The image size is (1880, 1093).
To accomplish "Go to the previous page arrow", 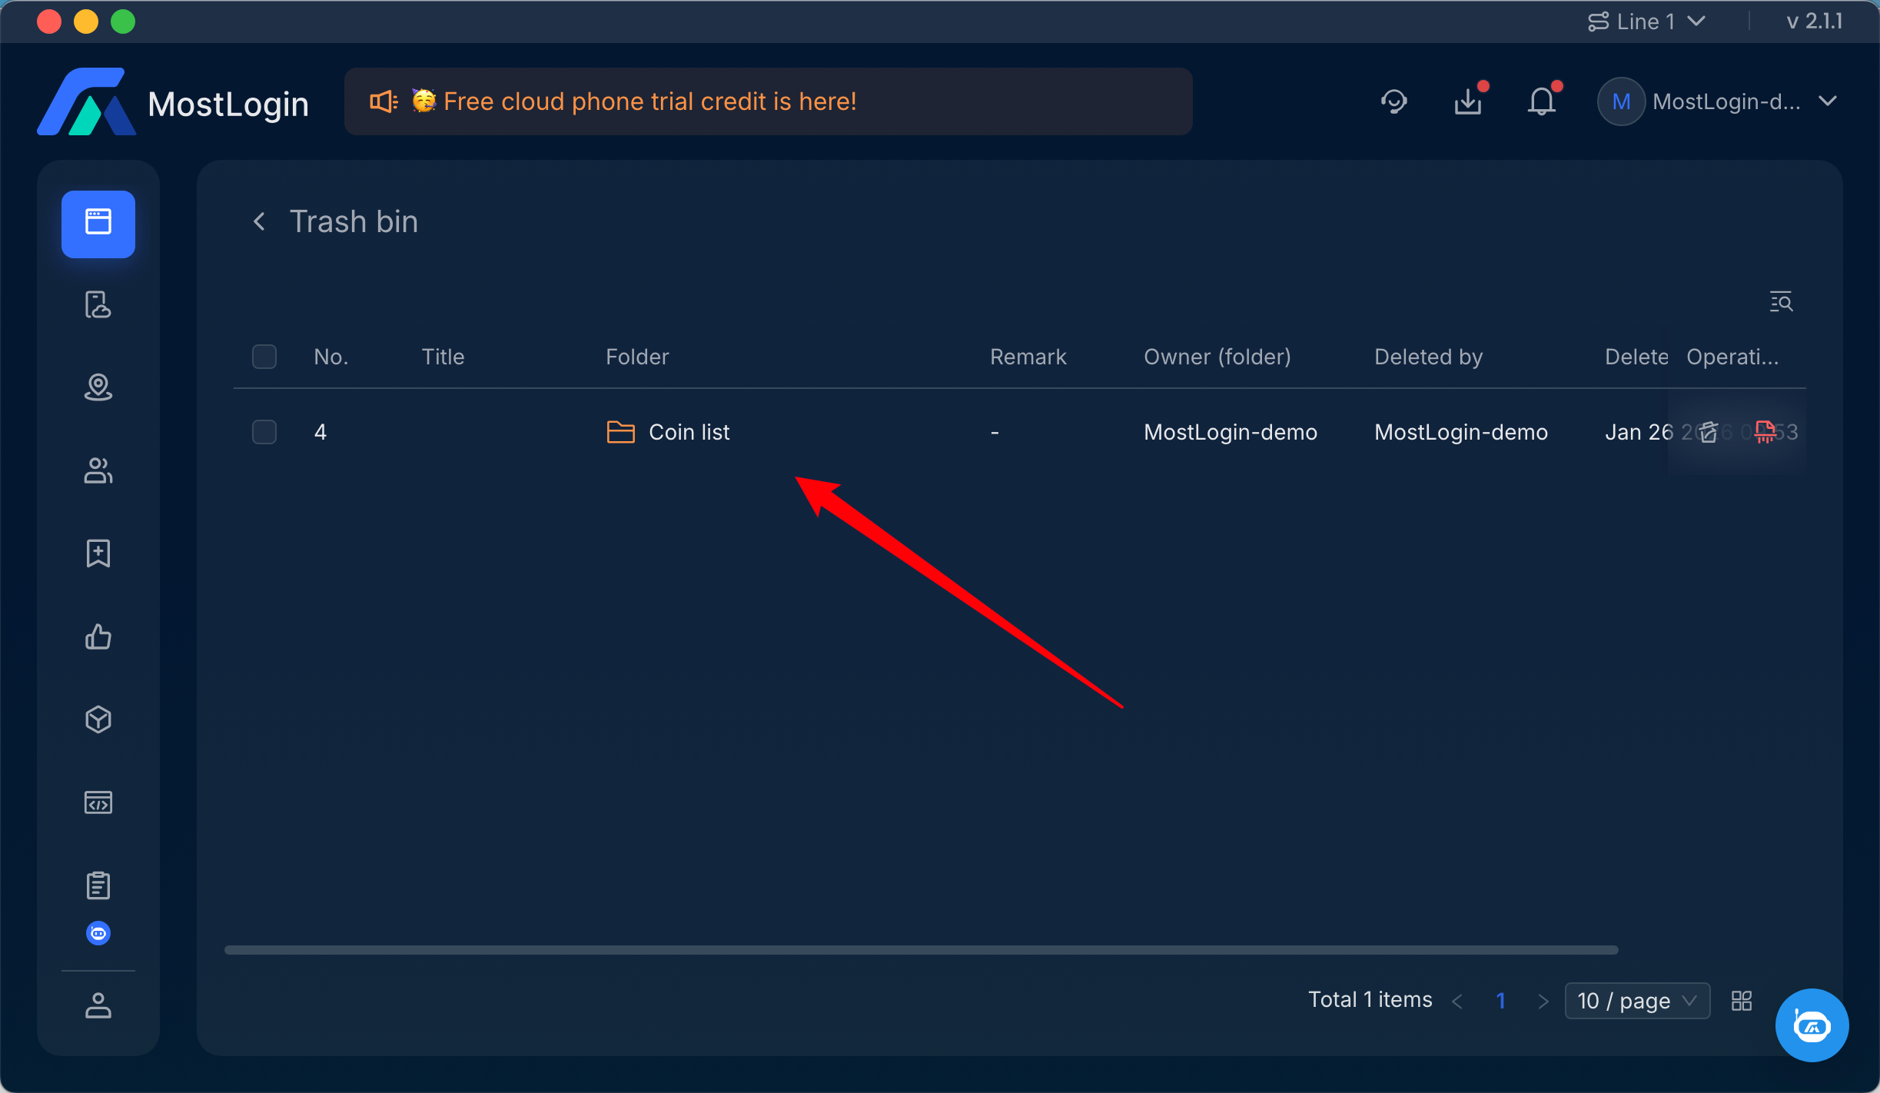I will [1457, 1001].
